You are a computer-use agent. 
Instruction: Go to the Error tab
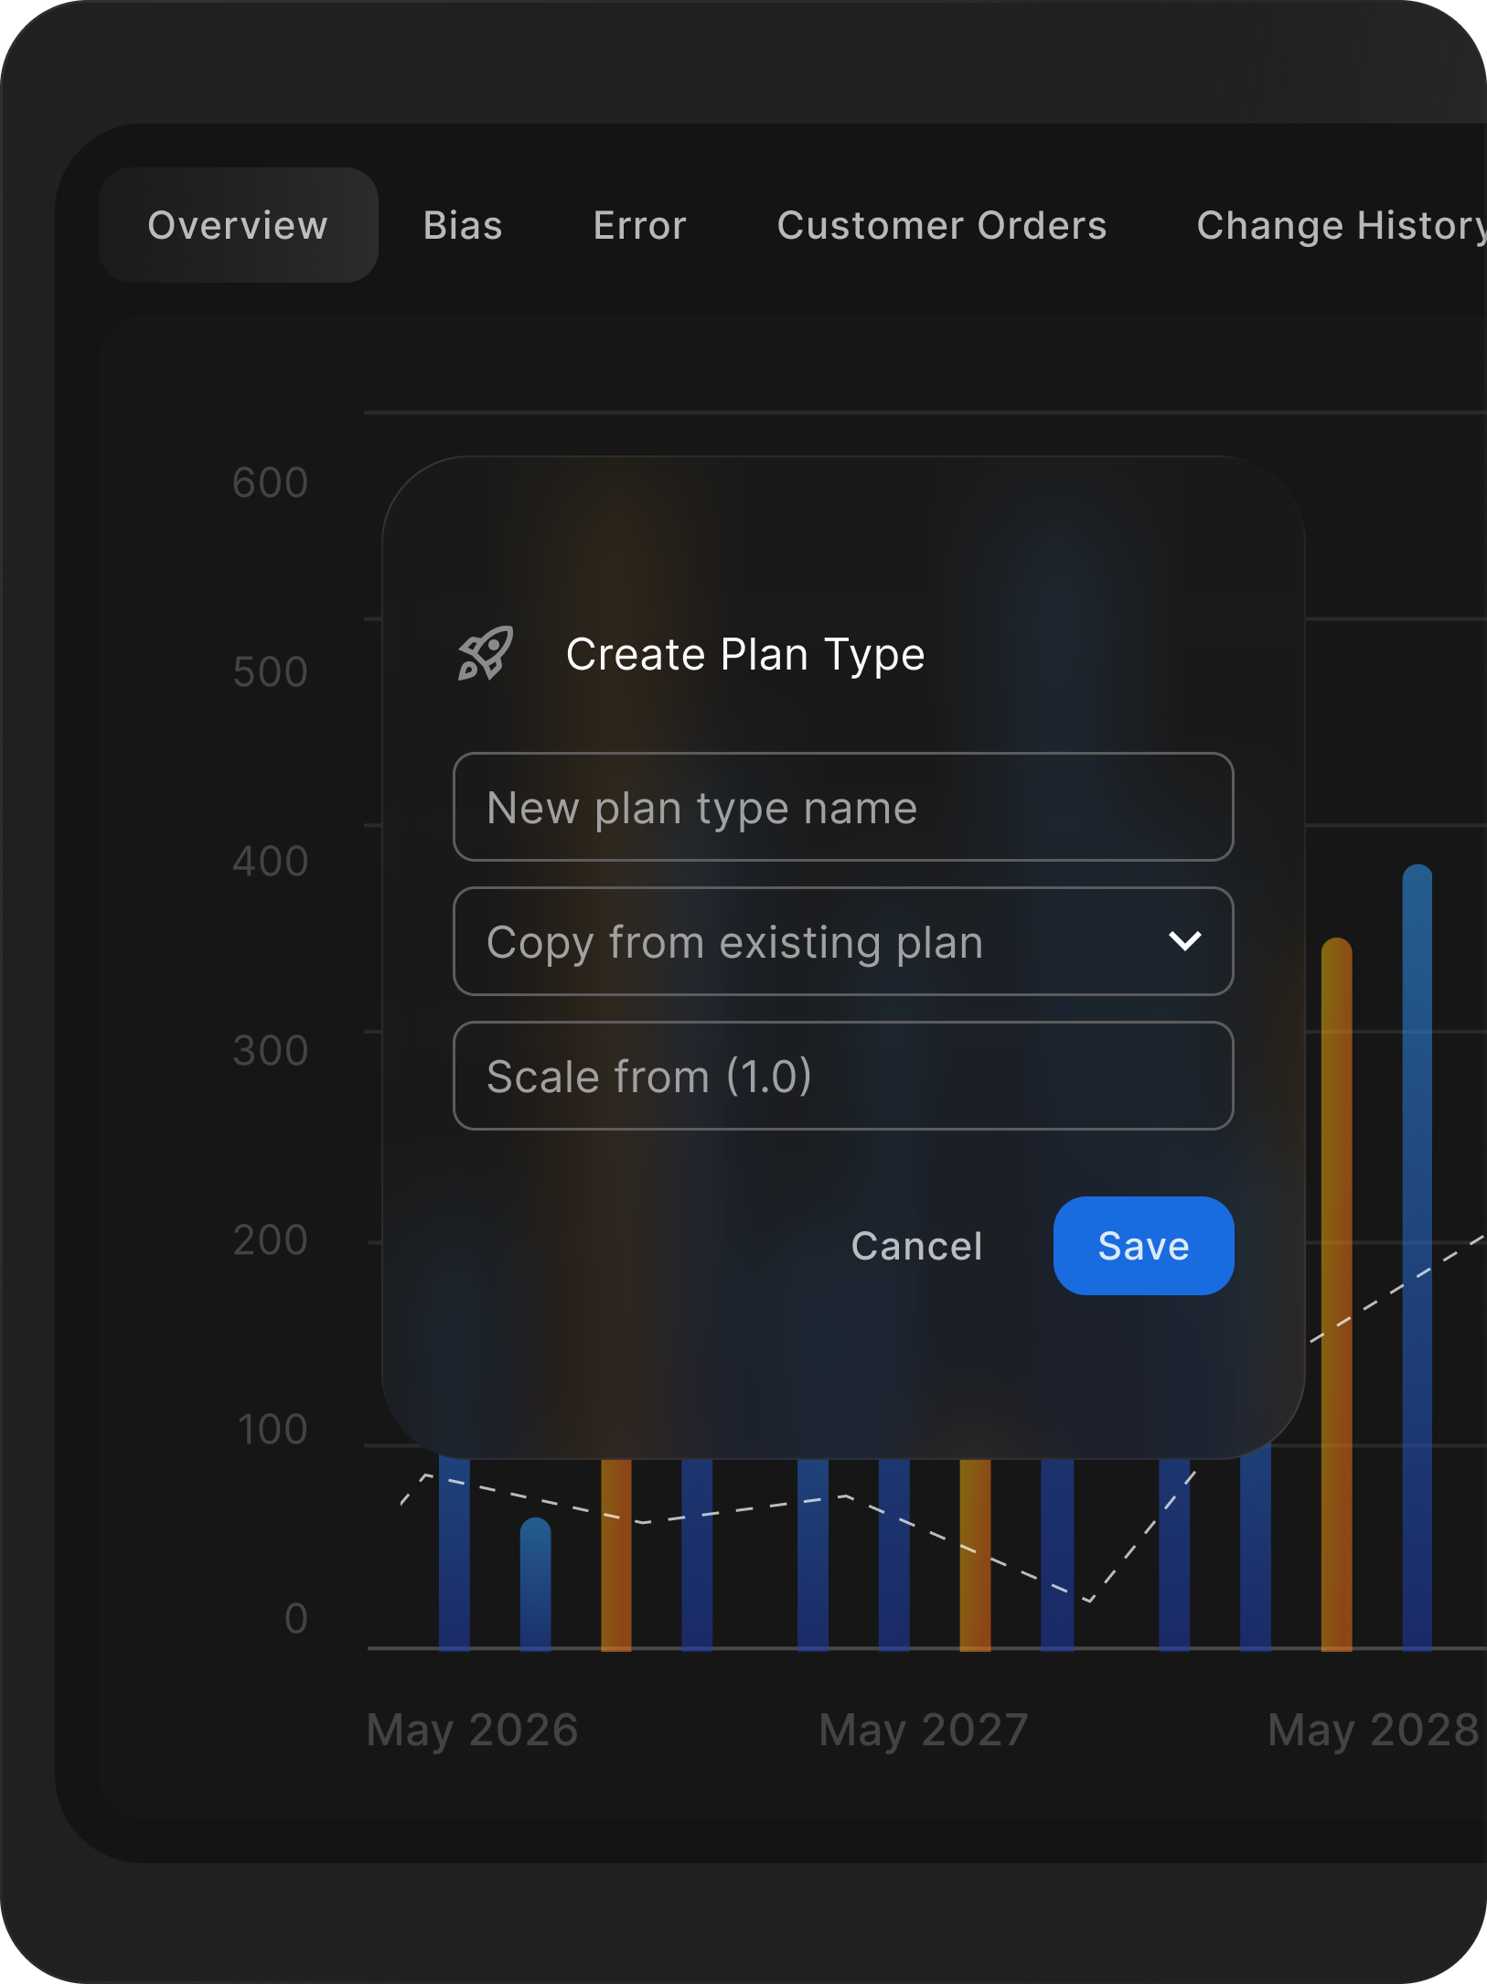639,225
